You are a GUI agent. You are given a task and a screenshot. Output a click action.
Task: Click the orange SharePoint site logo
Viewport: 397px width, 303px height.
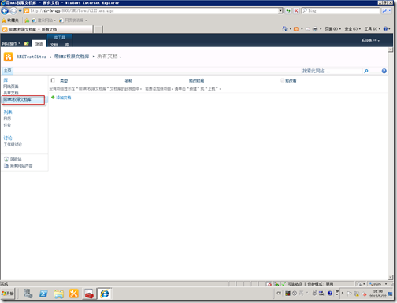click(8, 57)
